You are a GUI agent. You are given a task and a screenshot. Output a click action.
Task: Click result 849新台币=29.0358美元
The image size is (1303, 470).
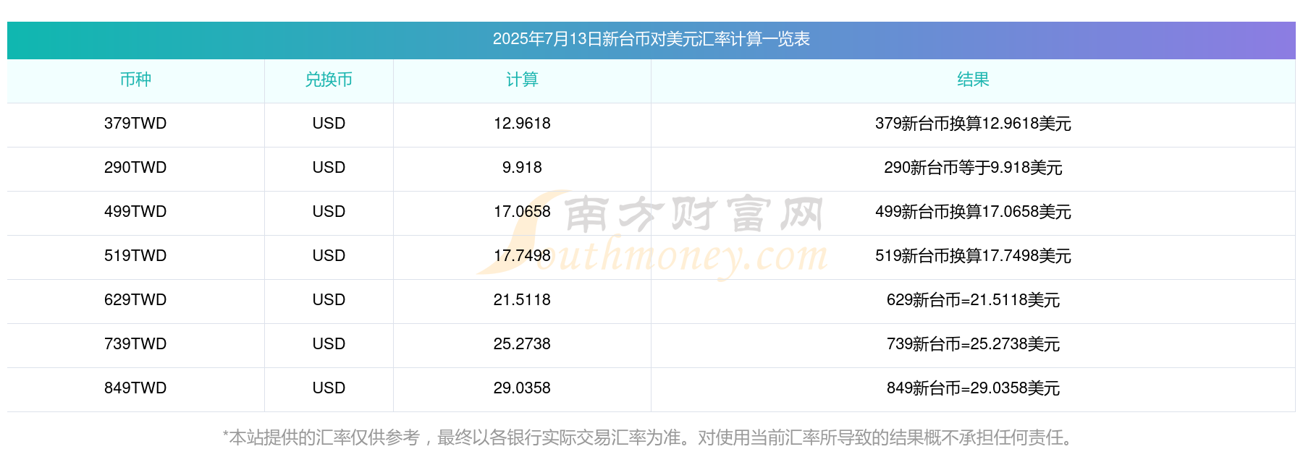[x=973, y=388]
